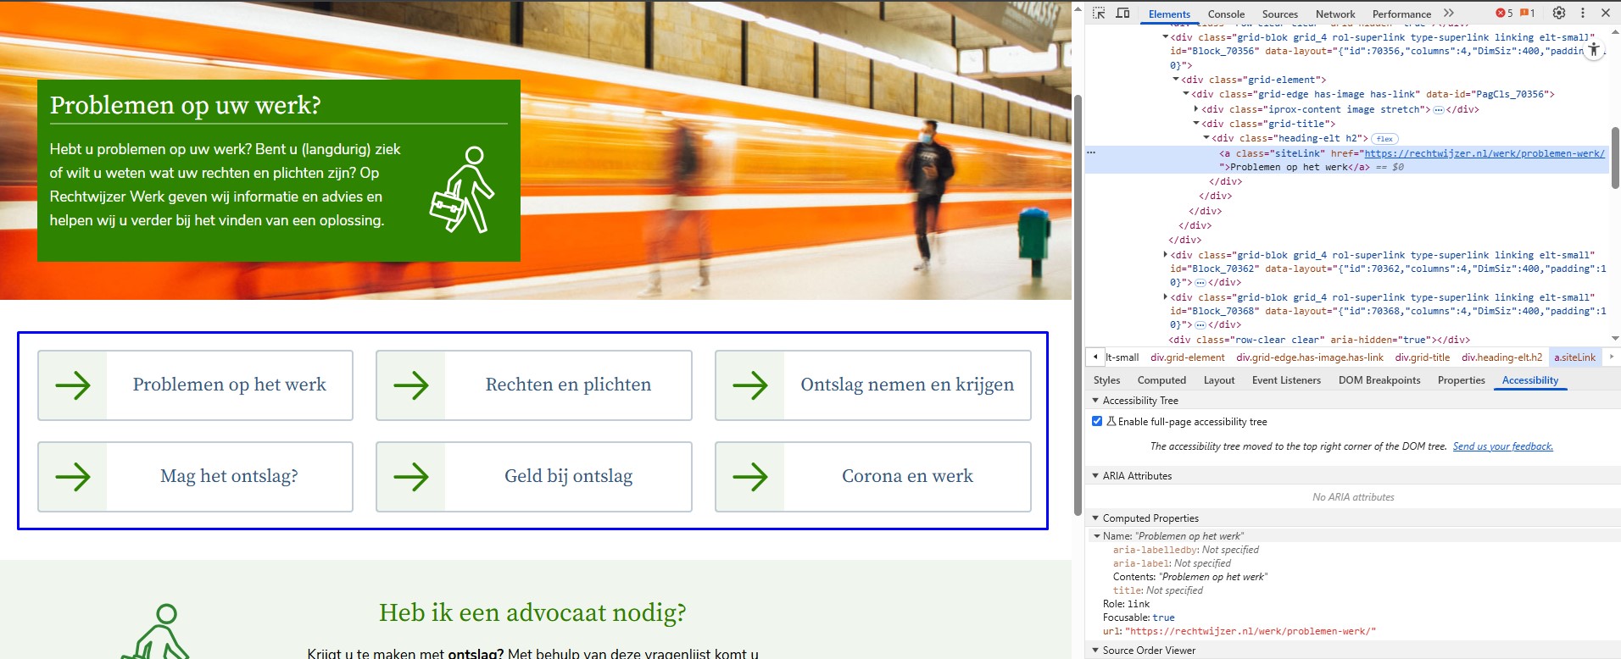The width and height of the screenshot is (1621, 659).
Task: Click the Problemen op uw werk? heading
Action: click(185, 105)
